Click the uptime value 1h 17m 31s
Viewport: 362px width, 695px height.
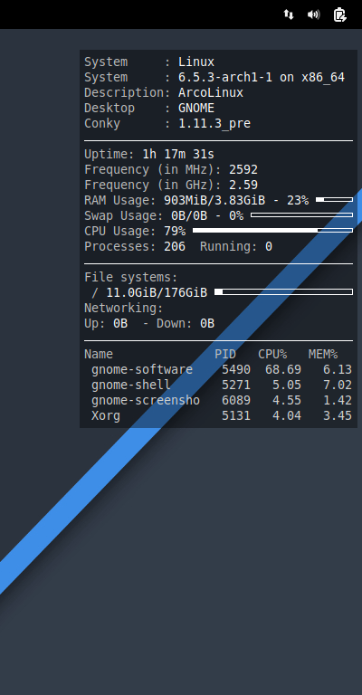click(178, 154)
